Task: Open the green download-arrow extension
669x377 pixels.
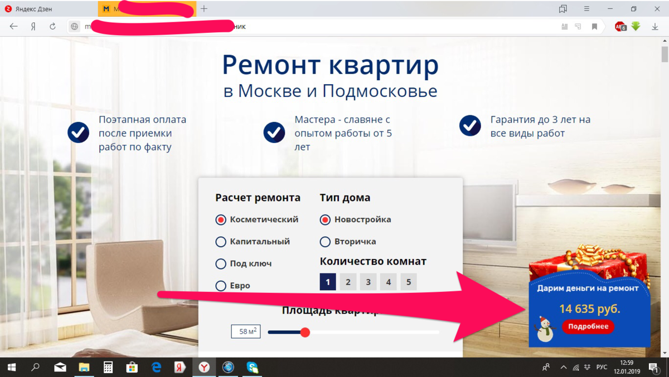Action: point(636,26)
